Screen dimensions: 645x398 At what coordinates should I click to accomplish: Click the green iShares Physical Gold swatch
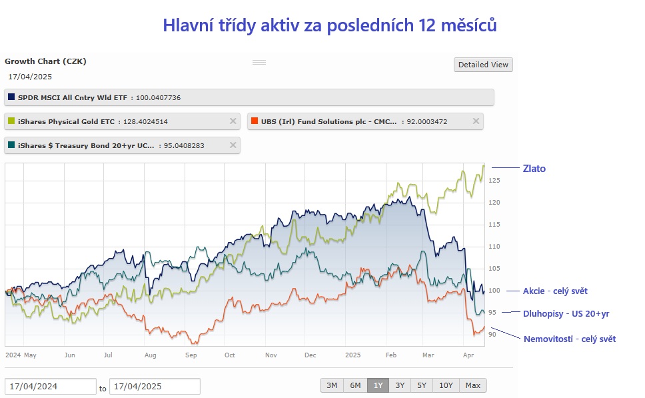[11, 121]
